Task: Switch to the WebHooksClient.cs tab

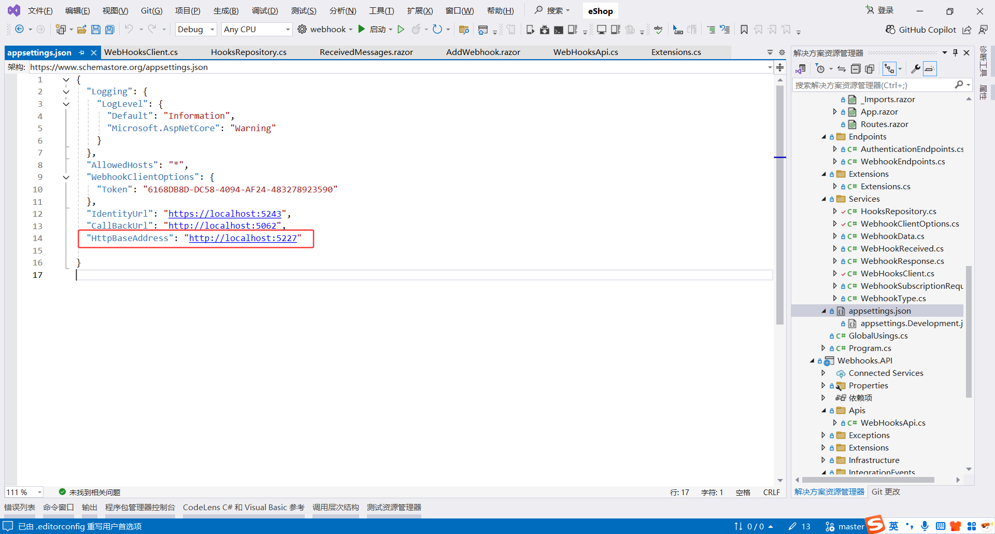Action: pos(141,52)
